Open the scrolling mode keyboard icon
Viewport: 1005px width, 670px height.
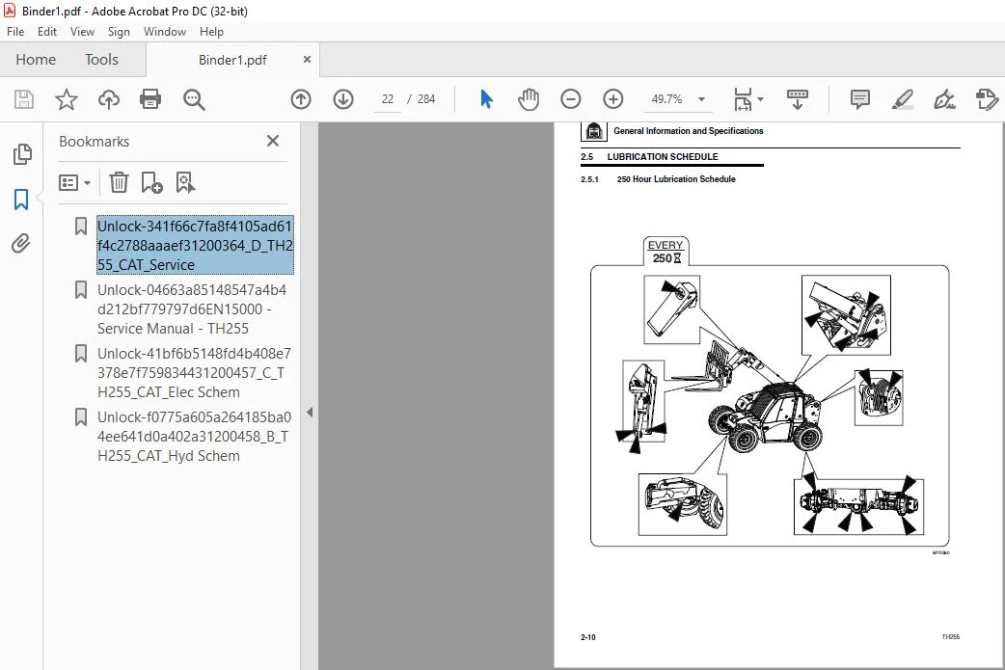tap(798, 99)
